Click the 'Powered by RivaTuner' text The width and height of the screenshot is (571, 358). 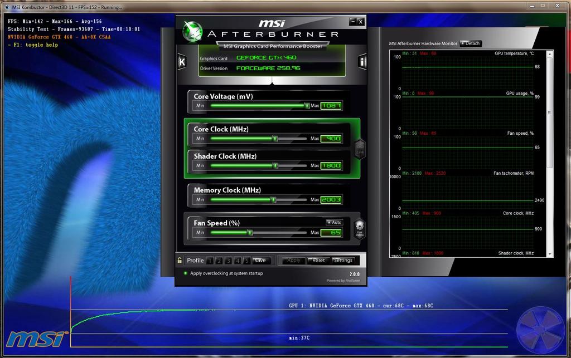click(343, 281)
